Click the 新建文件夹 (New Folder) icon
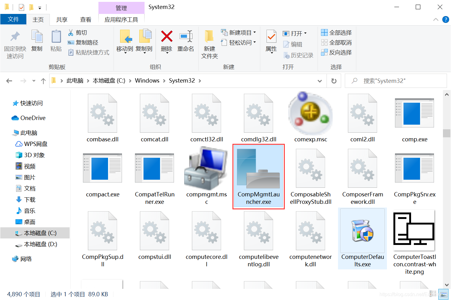The width and height of the screenshot is (451, 300). pos(209,40)
